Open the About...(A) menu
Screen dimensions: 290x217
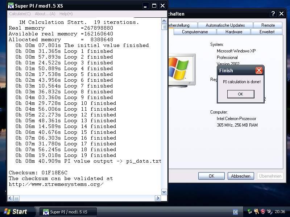pos(45,14)
